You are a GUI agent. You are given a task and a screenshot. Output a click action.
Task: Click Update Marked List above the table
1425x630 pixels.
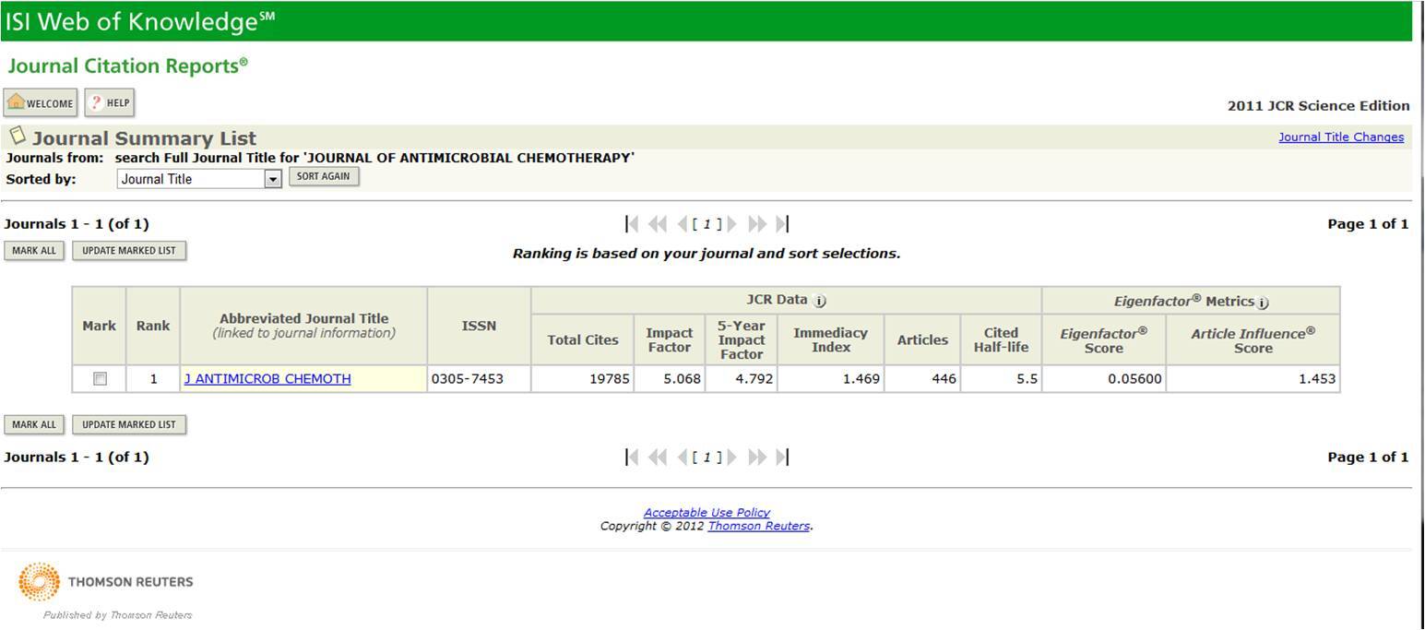pyautogui.click(x=129, y=250)
